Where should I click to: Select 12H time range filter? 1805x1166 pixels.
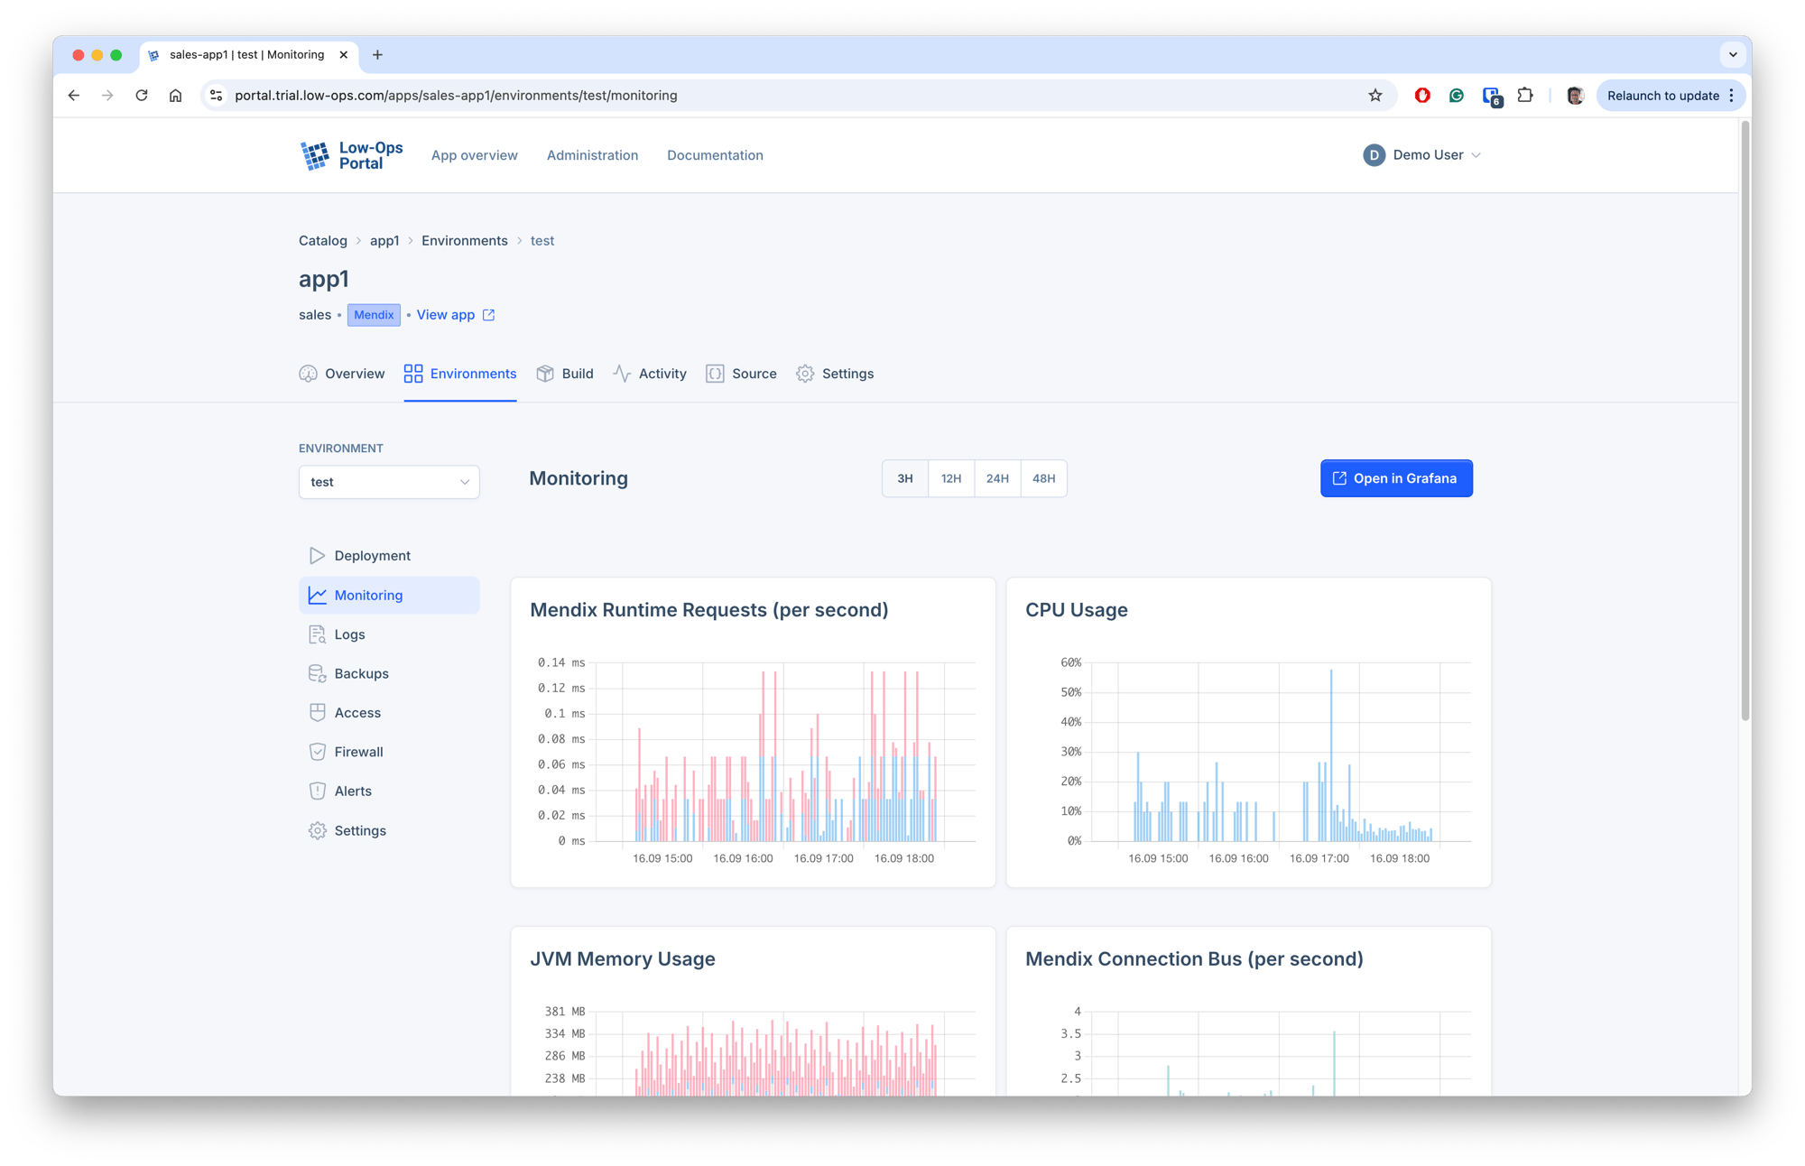(x=949, y=477)
